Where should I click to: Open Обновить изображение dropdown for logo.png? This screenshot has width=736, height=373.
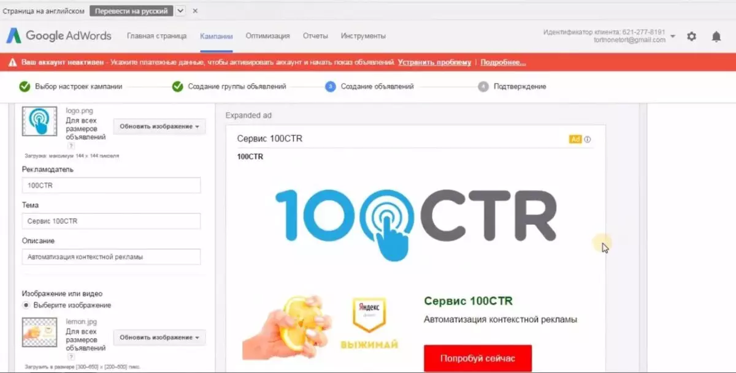[x=159, y=126]
